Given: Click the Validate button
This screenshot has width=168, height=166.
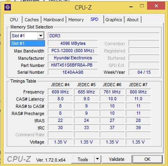Looking at the screenshot, I should (117, 159).
